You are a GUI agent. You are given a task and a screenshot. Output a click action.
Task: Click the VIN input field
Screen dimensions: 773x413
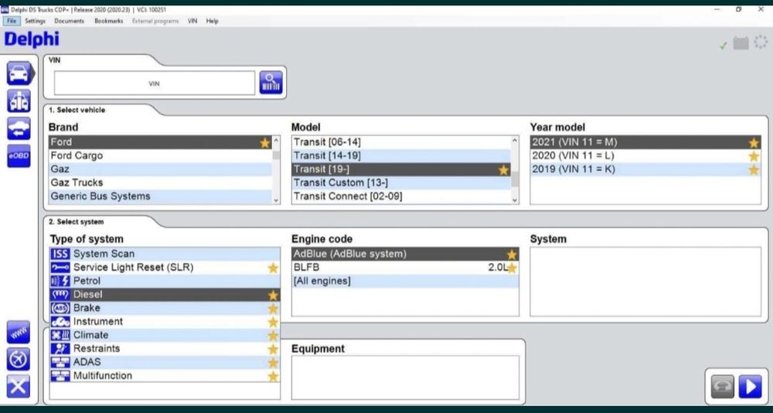pos(155,83)
